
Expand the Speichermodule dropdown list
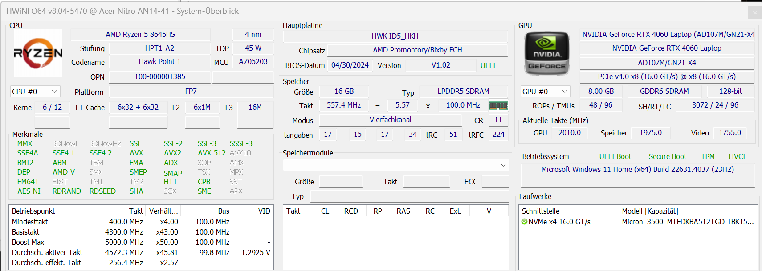click(x=503, y=165)
